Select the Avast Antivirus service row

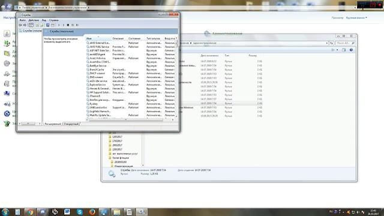(x=131, y=58)
